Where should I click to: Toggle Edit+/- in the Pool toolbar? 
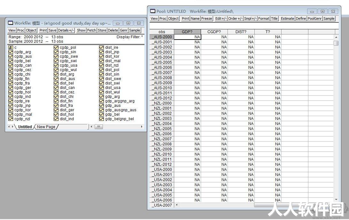click(x=221, y=18)
